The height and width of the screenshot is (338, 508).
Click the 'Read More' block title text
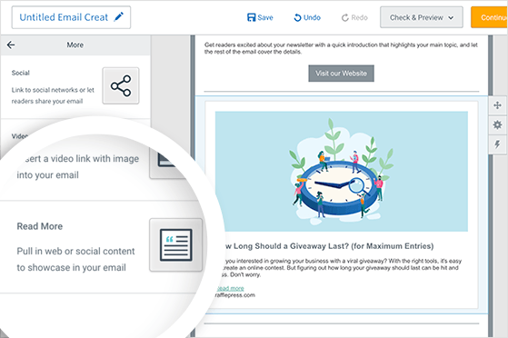(40, 226)
